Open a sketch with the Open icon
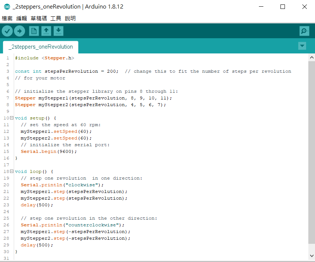The height and width of the screenshot is (262, 315). point(46,31)
